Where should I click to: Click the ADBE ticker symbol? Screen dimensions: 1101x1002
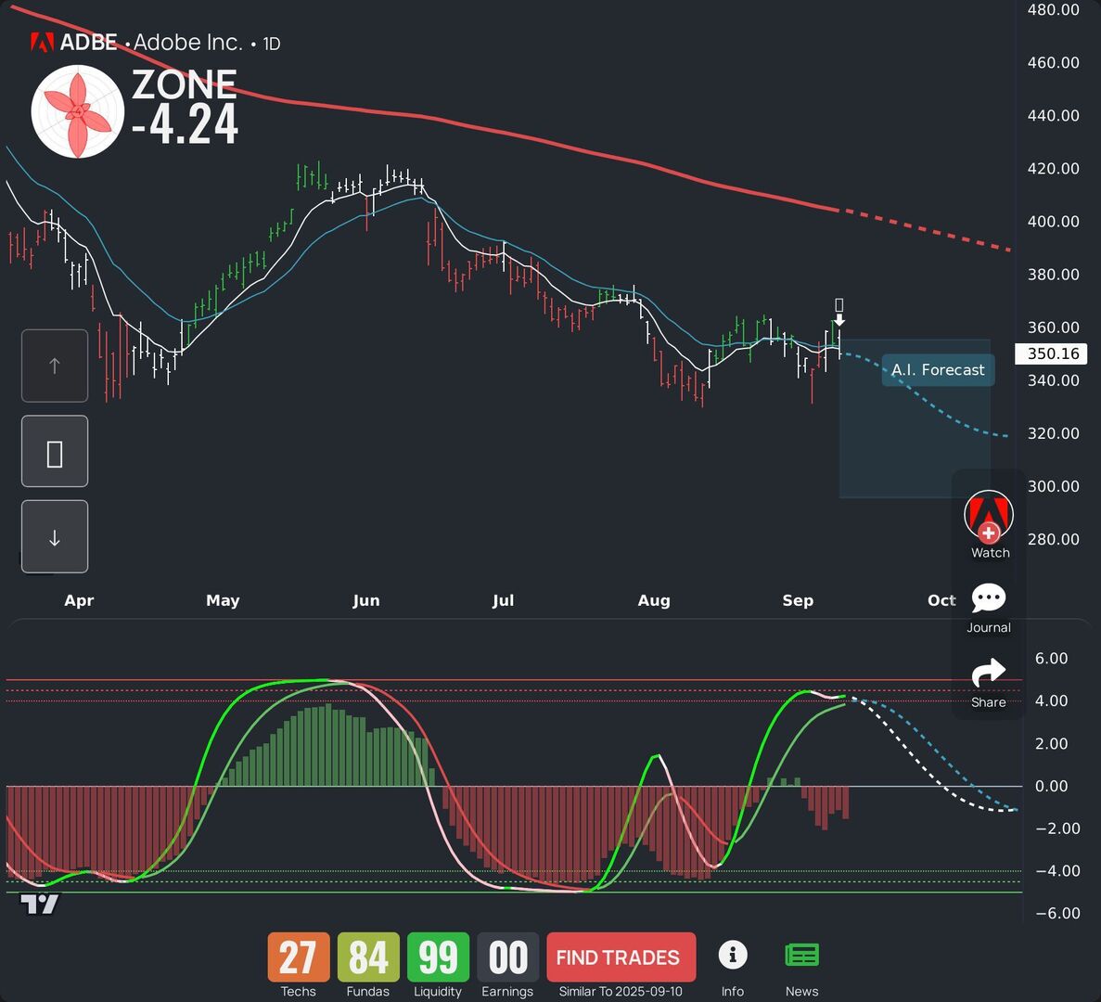(88, 43)
